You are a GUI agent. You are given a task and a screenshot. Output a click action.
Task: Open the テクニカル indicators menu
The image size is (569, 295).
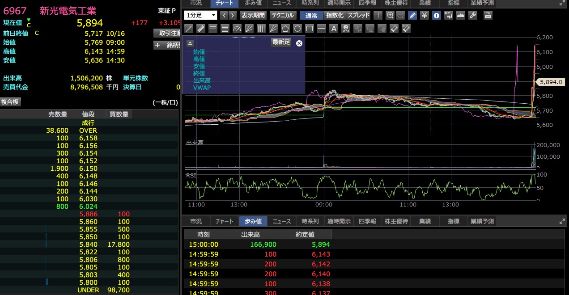283,15
